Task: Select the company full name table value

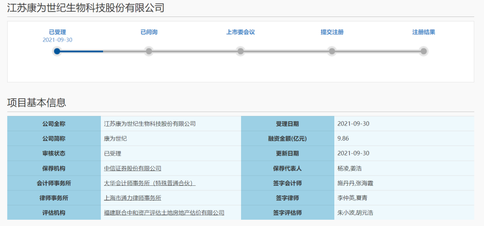Action: 150,124
